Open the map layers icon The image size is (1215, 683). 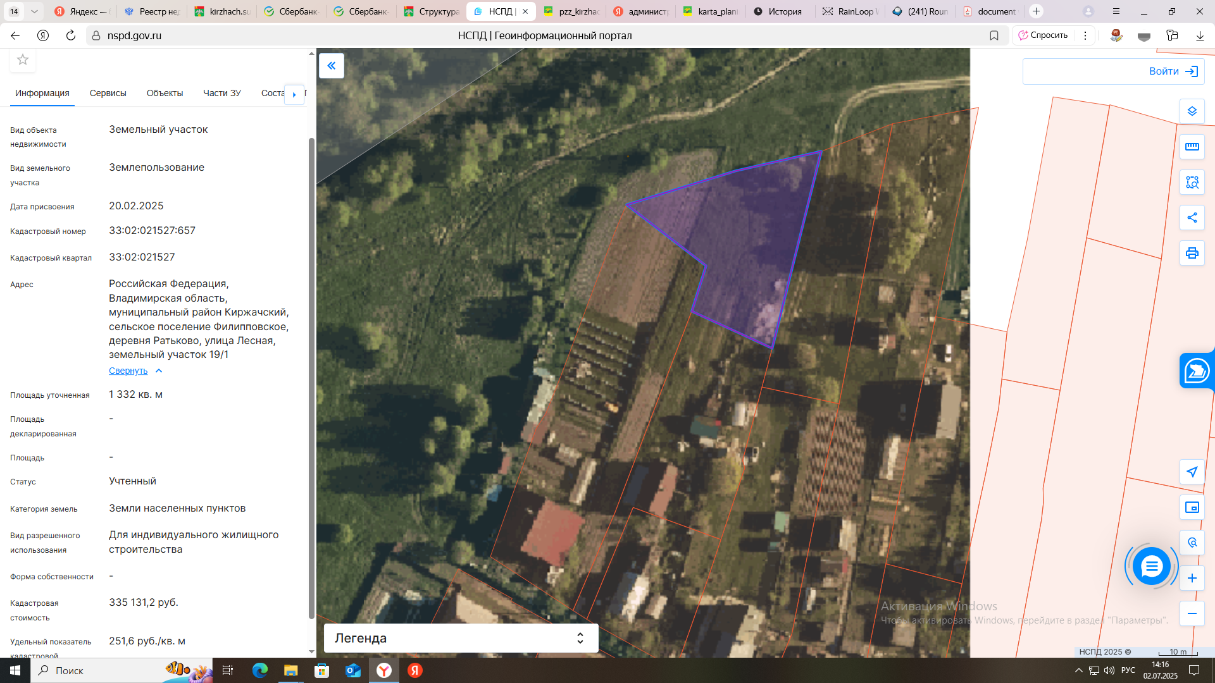tap(1192, 111)
